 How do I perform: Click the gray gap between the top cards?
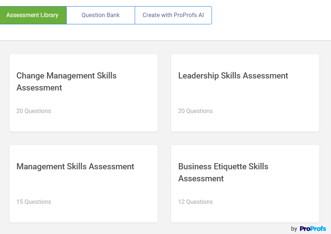164,93
